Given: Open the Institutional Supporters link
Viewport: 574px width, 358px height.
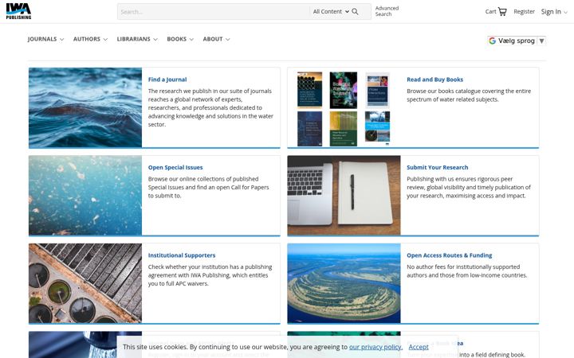Looking at the screenshot, I should (x=182, y=255).
